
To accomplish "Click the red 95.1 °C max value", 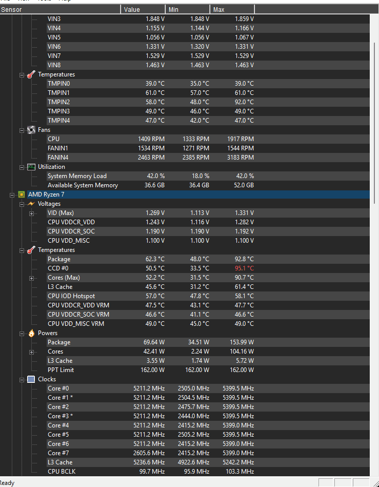I will click(244, 268).
